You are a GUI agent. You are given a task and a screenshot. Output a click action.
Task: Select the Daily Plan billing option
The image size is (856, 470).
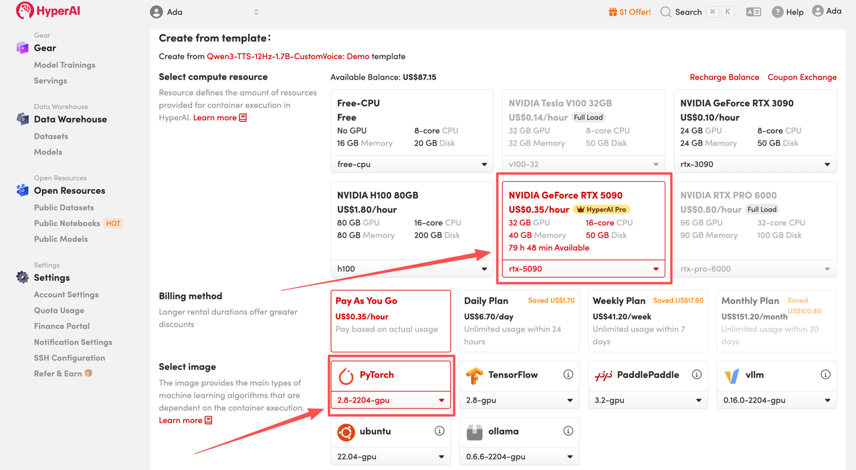click(520, 321)
